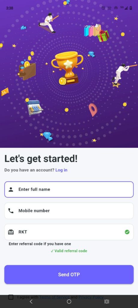Tap the calendar illustration icon
Viewport: 138px width, 308px height.
34,107
